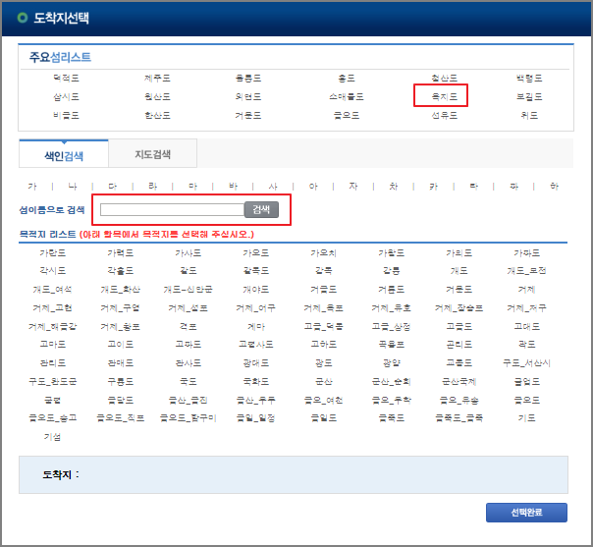The height and width of the screenshot is (547, 593).
Task: Pick 관매도 from the destination list
Action: (120, 362)
